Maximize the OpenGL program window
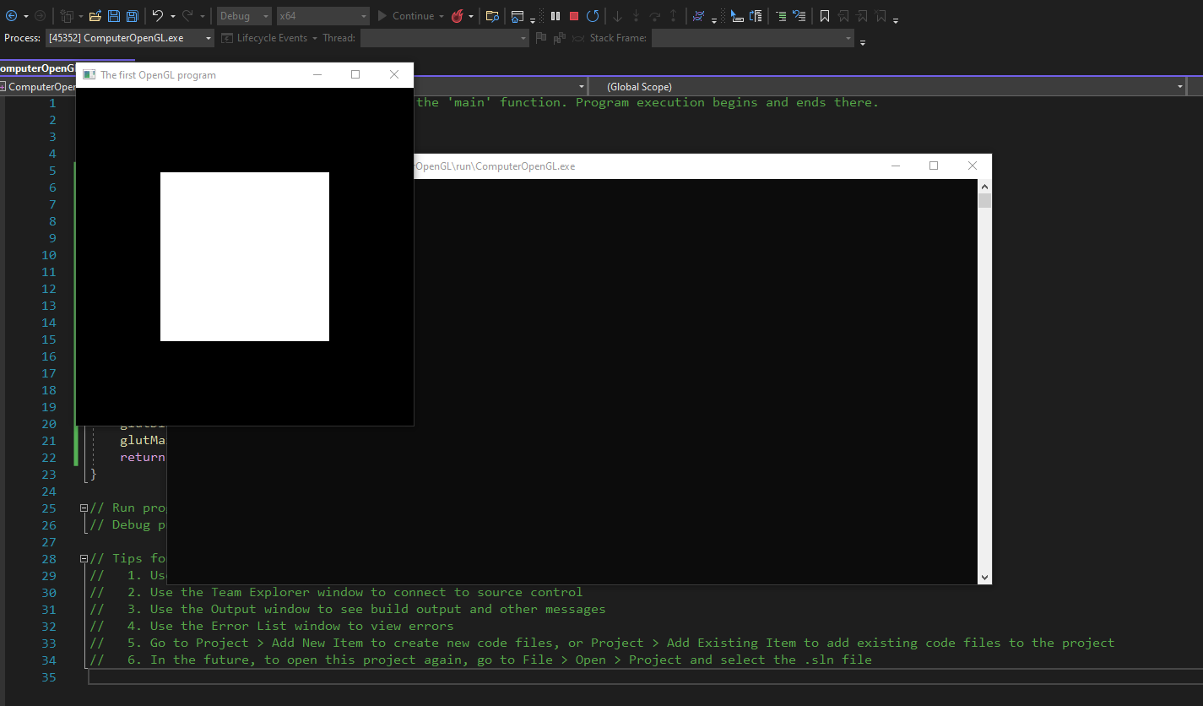Screen dimensions: 1203x706 [355, 74]
